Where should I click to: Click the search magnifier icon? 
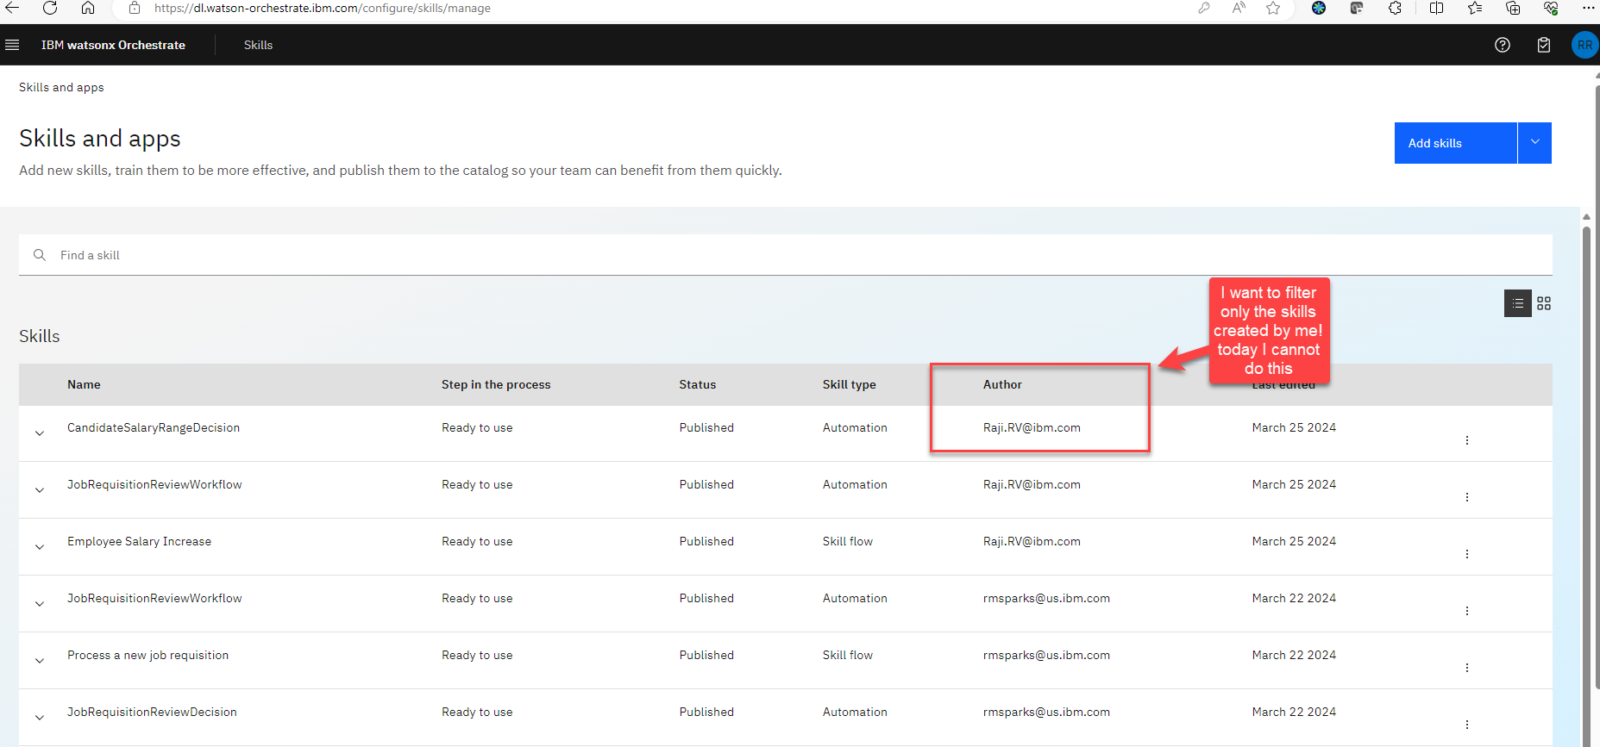(x=40, y=255)
